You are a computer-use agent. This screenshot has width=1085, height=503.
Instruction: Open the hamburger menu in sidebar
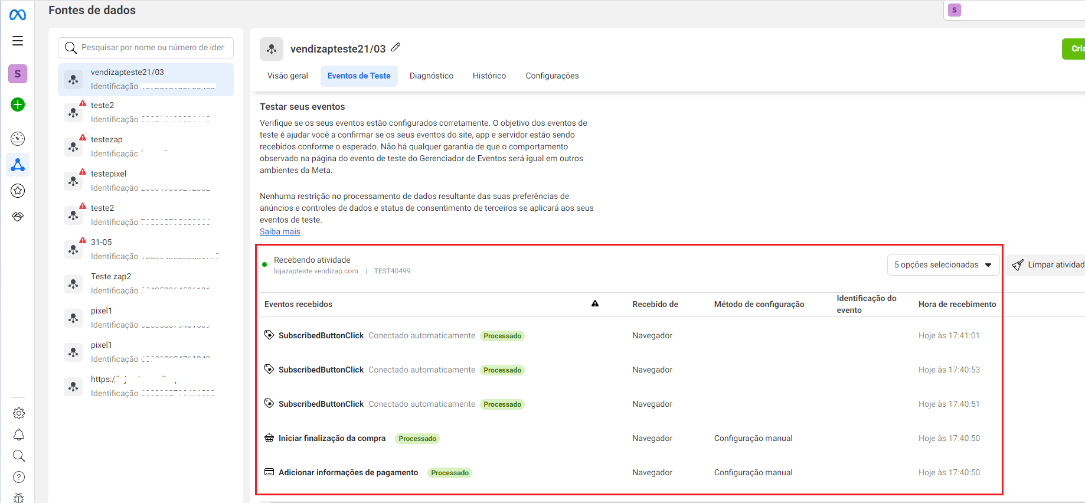pos(18,41)
